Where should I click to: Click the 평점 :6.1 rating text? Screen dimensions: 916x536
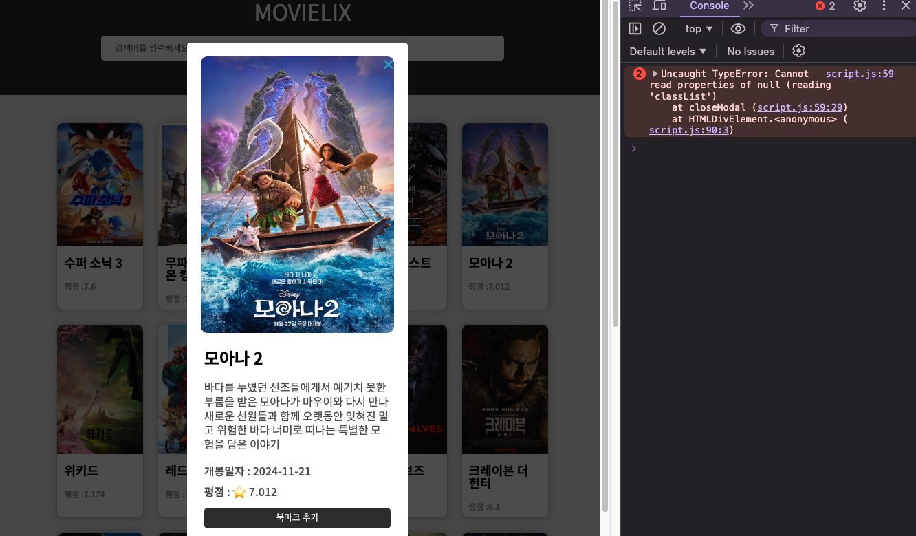(x=484, y=506)
